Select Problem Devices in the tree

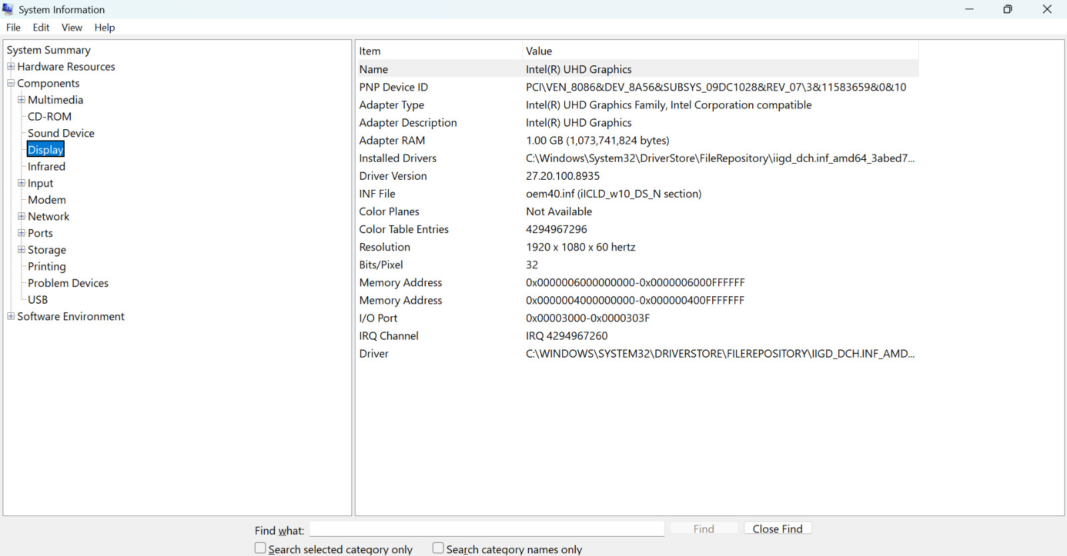(68, 283)
